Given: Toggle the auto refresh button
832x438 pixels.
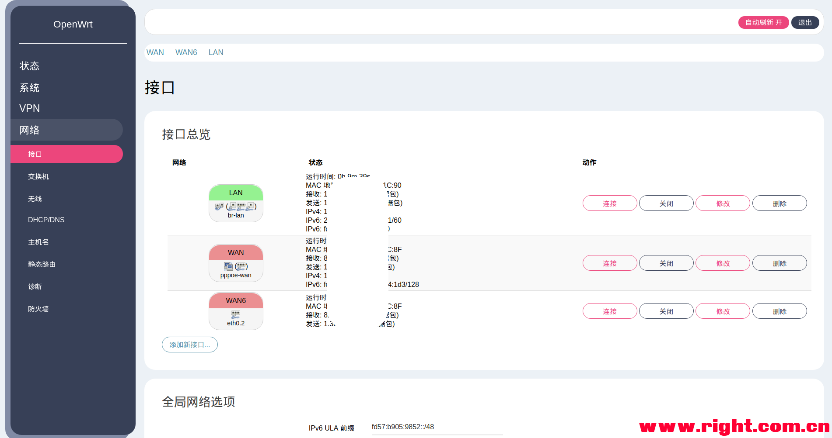Looking at the screenshot, I should point(763,22).
